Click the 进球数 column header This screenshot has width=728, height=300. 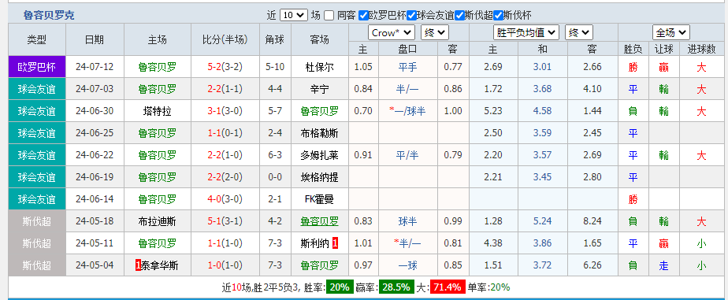click(x=701, y=49)
